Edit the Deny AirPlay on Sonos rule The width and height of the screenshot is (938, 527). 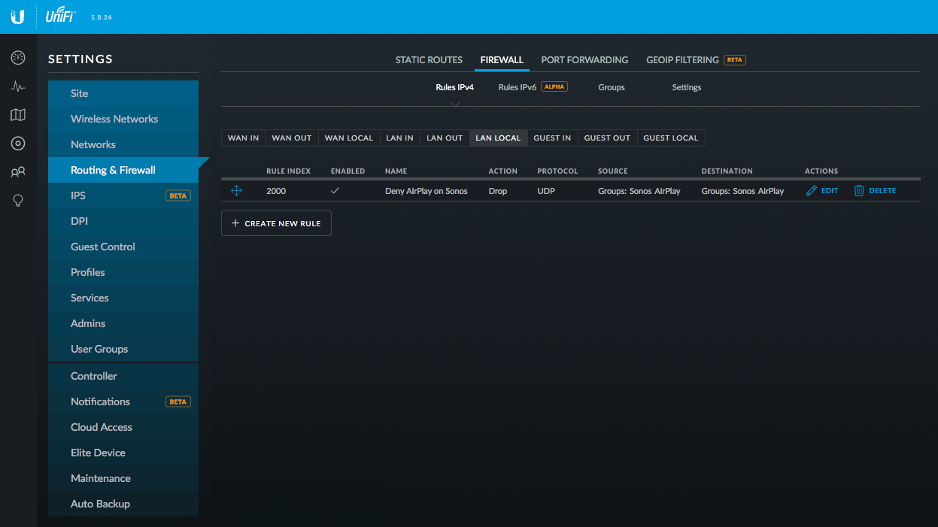821,191
